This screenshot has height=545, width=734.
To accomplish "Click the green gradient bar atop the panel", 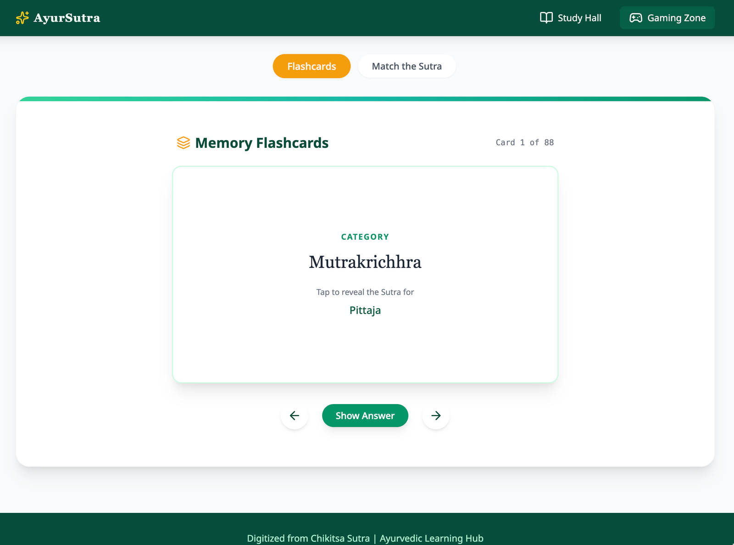I will click(365, 99).
